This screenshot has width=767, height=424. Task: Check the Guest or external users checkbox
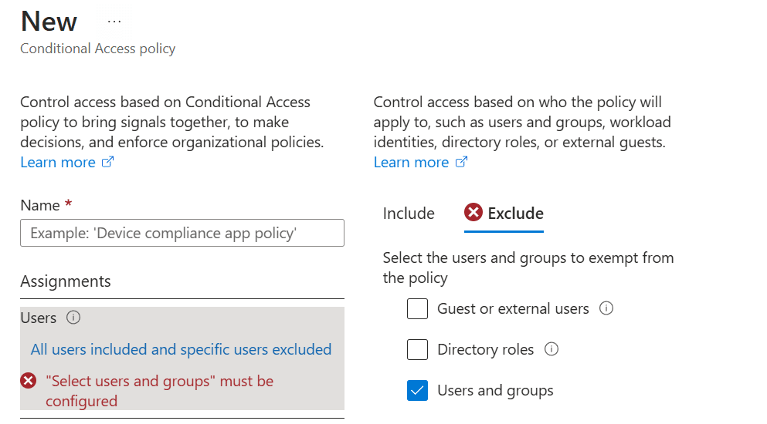tap(417, 308)
